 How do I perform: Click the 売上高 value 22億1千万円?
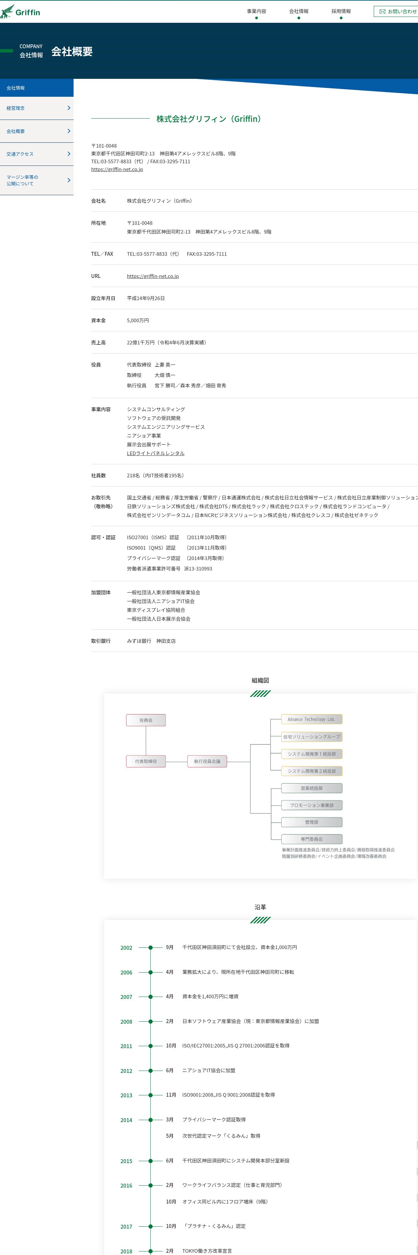click(x=168, y=343)
